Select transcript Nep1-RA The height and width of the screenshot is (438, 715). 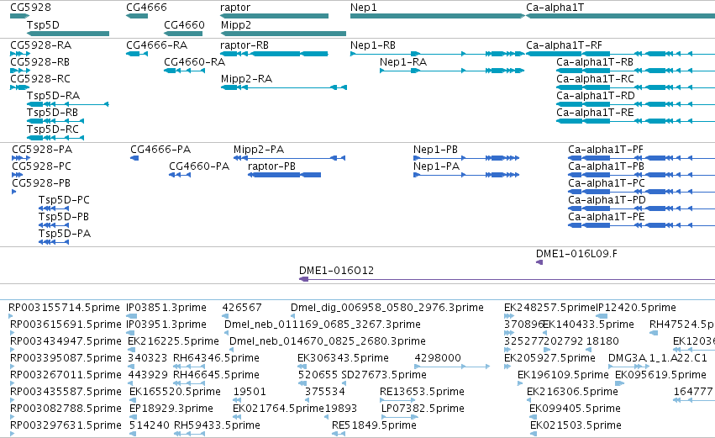click(x=403, y=62)
